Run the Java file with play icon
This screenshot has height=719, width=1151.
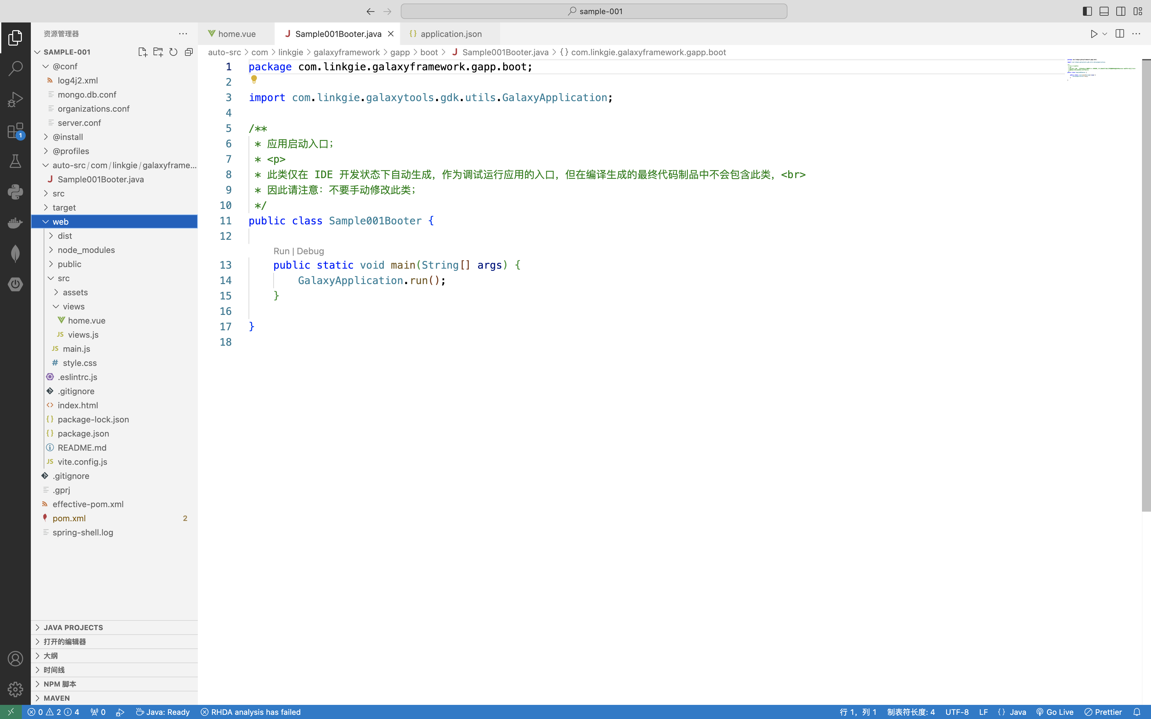pyautogui.click(x=1094, y=34)
